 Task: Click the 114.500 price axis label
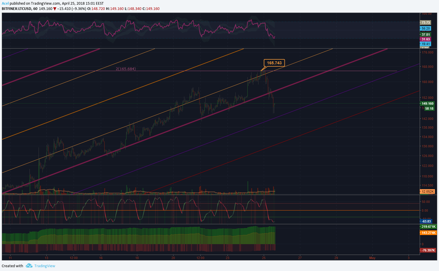pyautogui.click(x=428, y=185)
